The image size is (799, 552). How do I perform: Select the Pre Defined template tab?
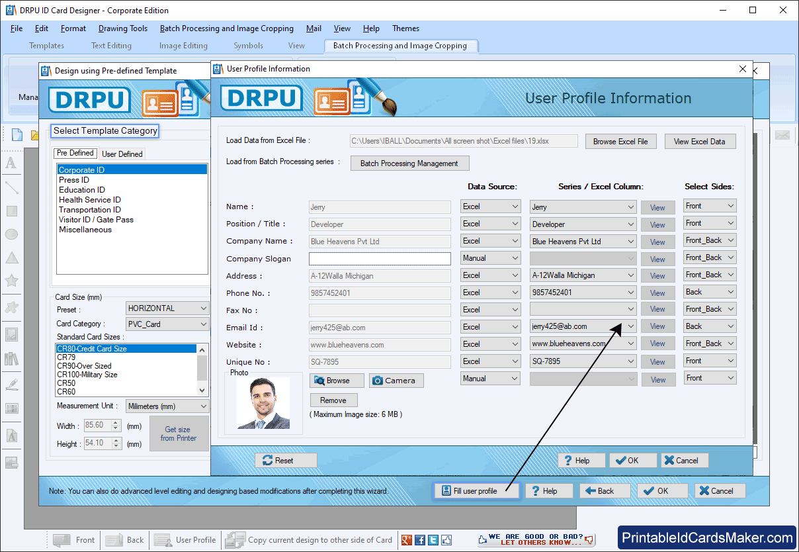pyautogui.click(x=75, y=153)
